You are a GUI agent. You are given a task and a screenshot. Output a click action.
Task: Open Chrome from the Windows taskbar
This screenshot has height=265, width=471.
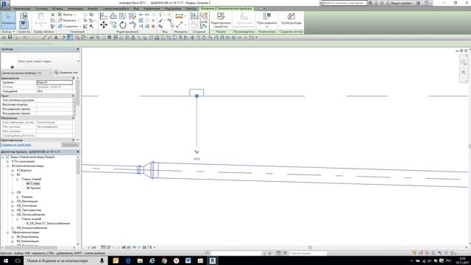click(x=164, y=261)
